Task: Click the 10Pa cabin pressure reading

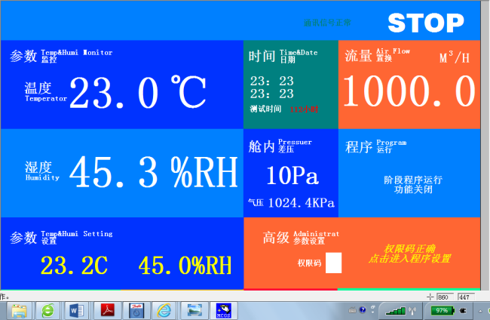Action: [292, 177]
